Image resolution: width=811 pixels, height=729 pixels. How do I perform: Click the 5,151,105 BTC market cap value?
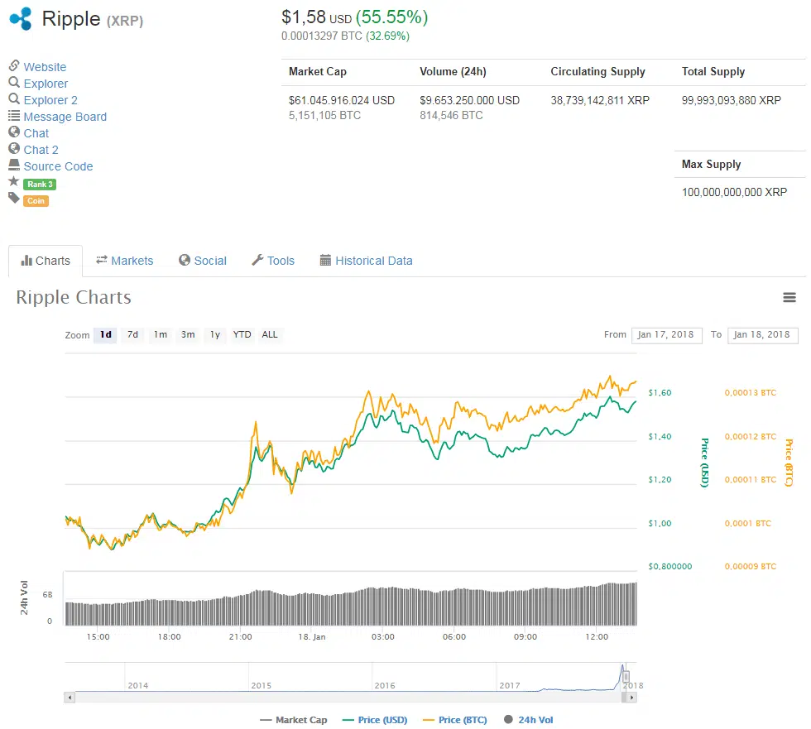(x=324, y=115)
